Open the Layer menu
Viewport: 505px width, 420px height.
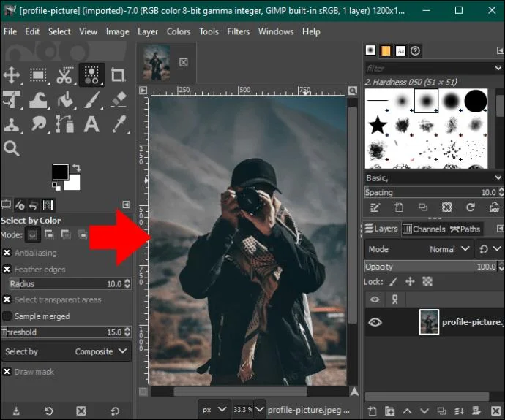(x=148, y=31)
